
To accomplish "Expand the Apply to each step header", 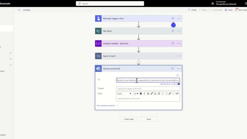I will coord(139,56).
